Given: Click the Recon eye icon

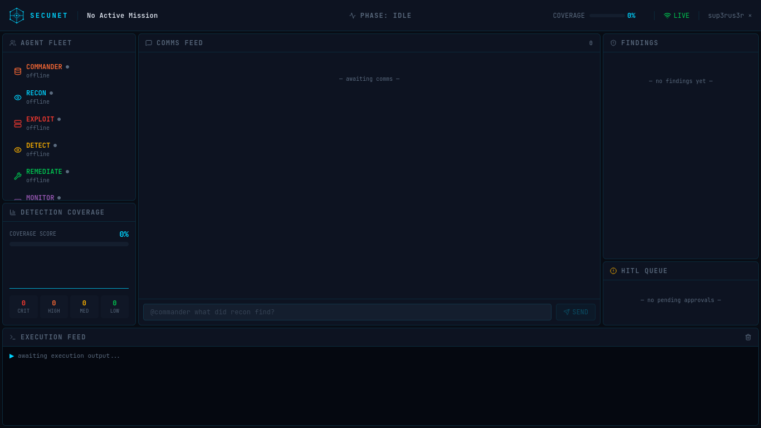Looking at the screenshot, I should click(x=17, y=97).
